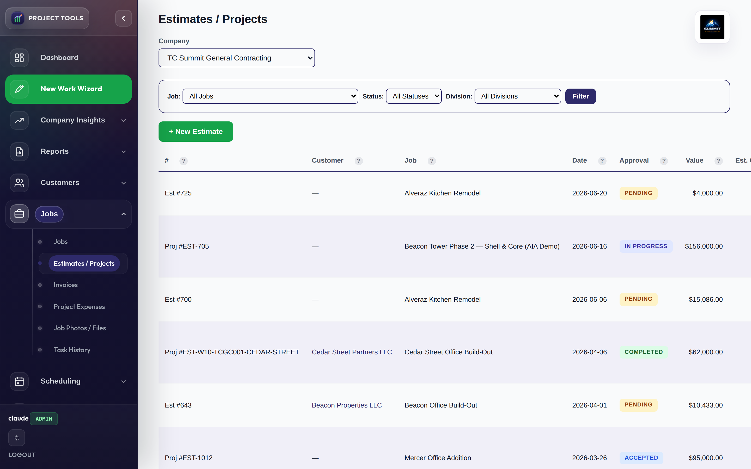This screenshot has width=751, height=469.
Task: Click the Beacon Tower Phase 2 job name
Action: (482, 246)
